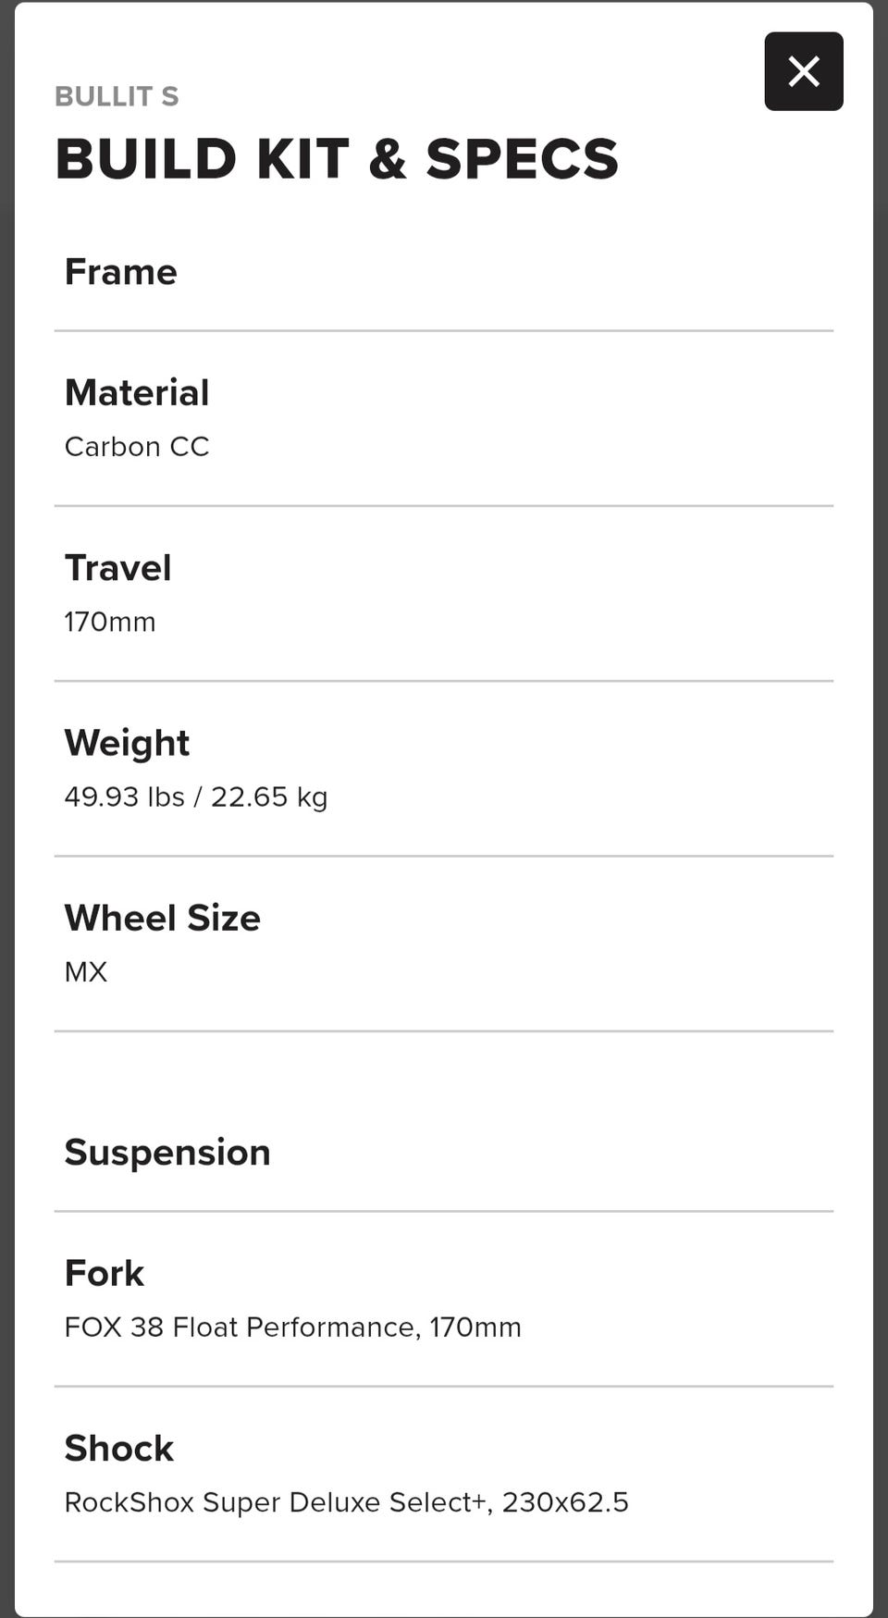Click the RockShox Super Deluxe Select+ text
This screenshot has width=888, height=1618.
coord(277,1501)
